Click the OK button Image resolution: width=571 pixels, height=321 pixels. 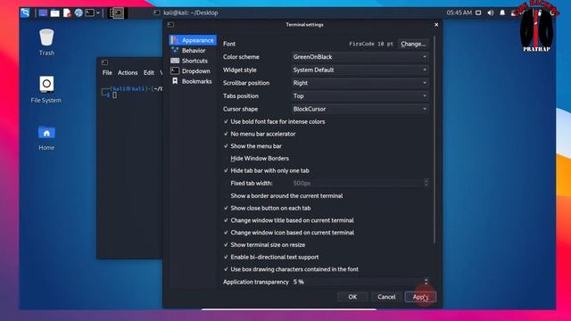click(x=352, y=297)
